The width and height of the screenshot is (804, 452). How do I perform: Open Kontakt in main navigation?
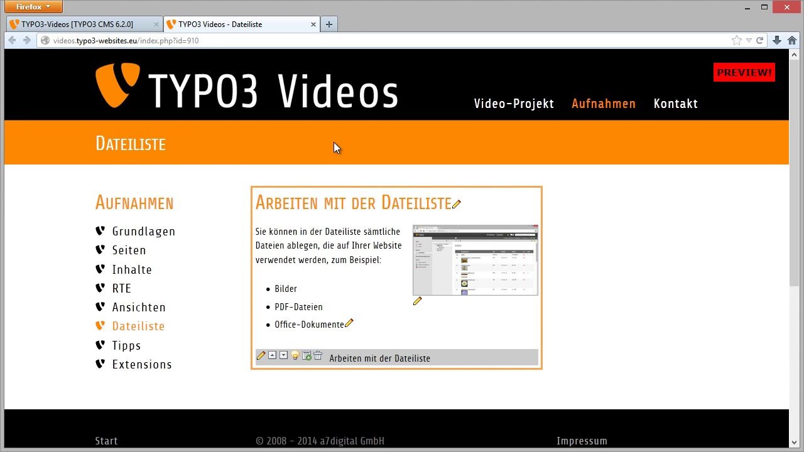pyautogui.click(x=675, y=104)
